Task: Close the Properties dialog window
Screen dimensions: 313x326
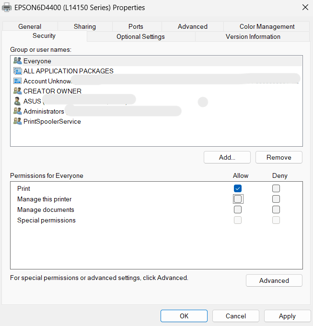Action: pyautogui.click(x=305, y=8)
